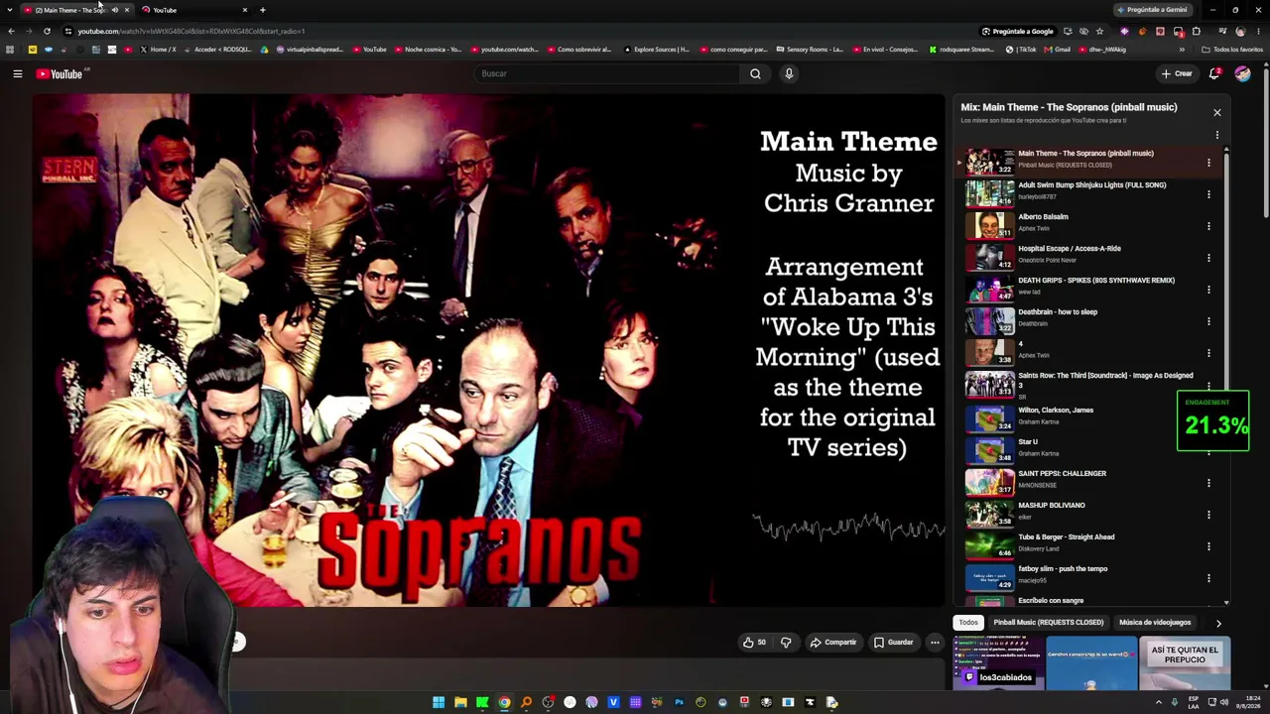The width and height of the screenshot is (1270, 714).
Task: Mute the tab via its speaker icon
Action: tap(115, 10)
